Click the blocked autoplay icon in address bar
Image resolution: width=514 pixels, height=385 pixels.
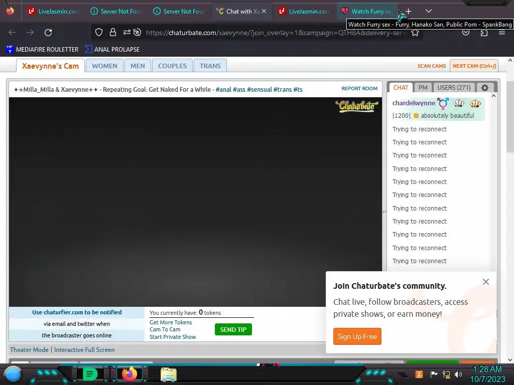tap(138, 32)
